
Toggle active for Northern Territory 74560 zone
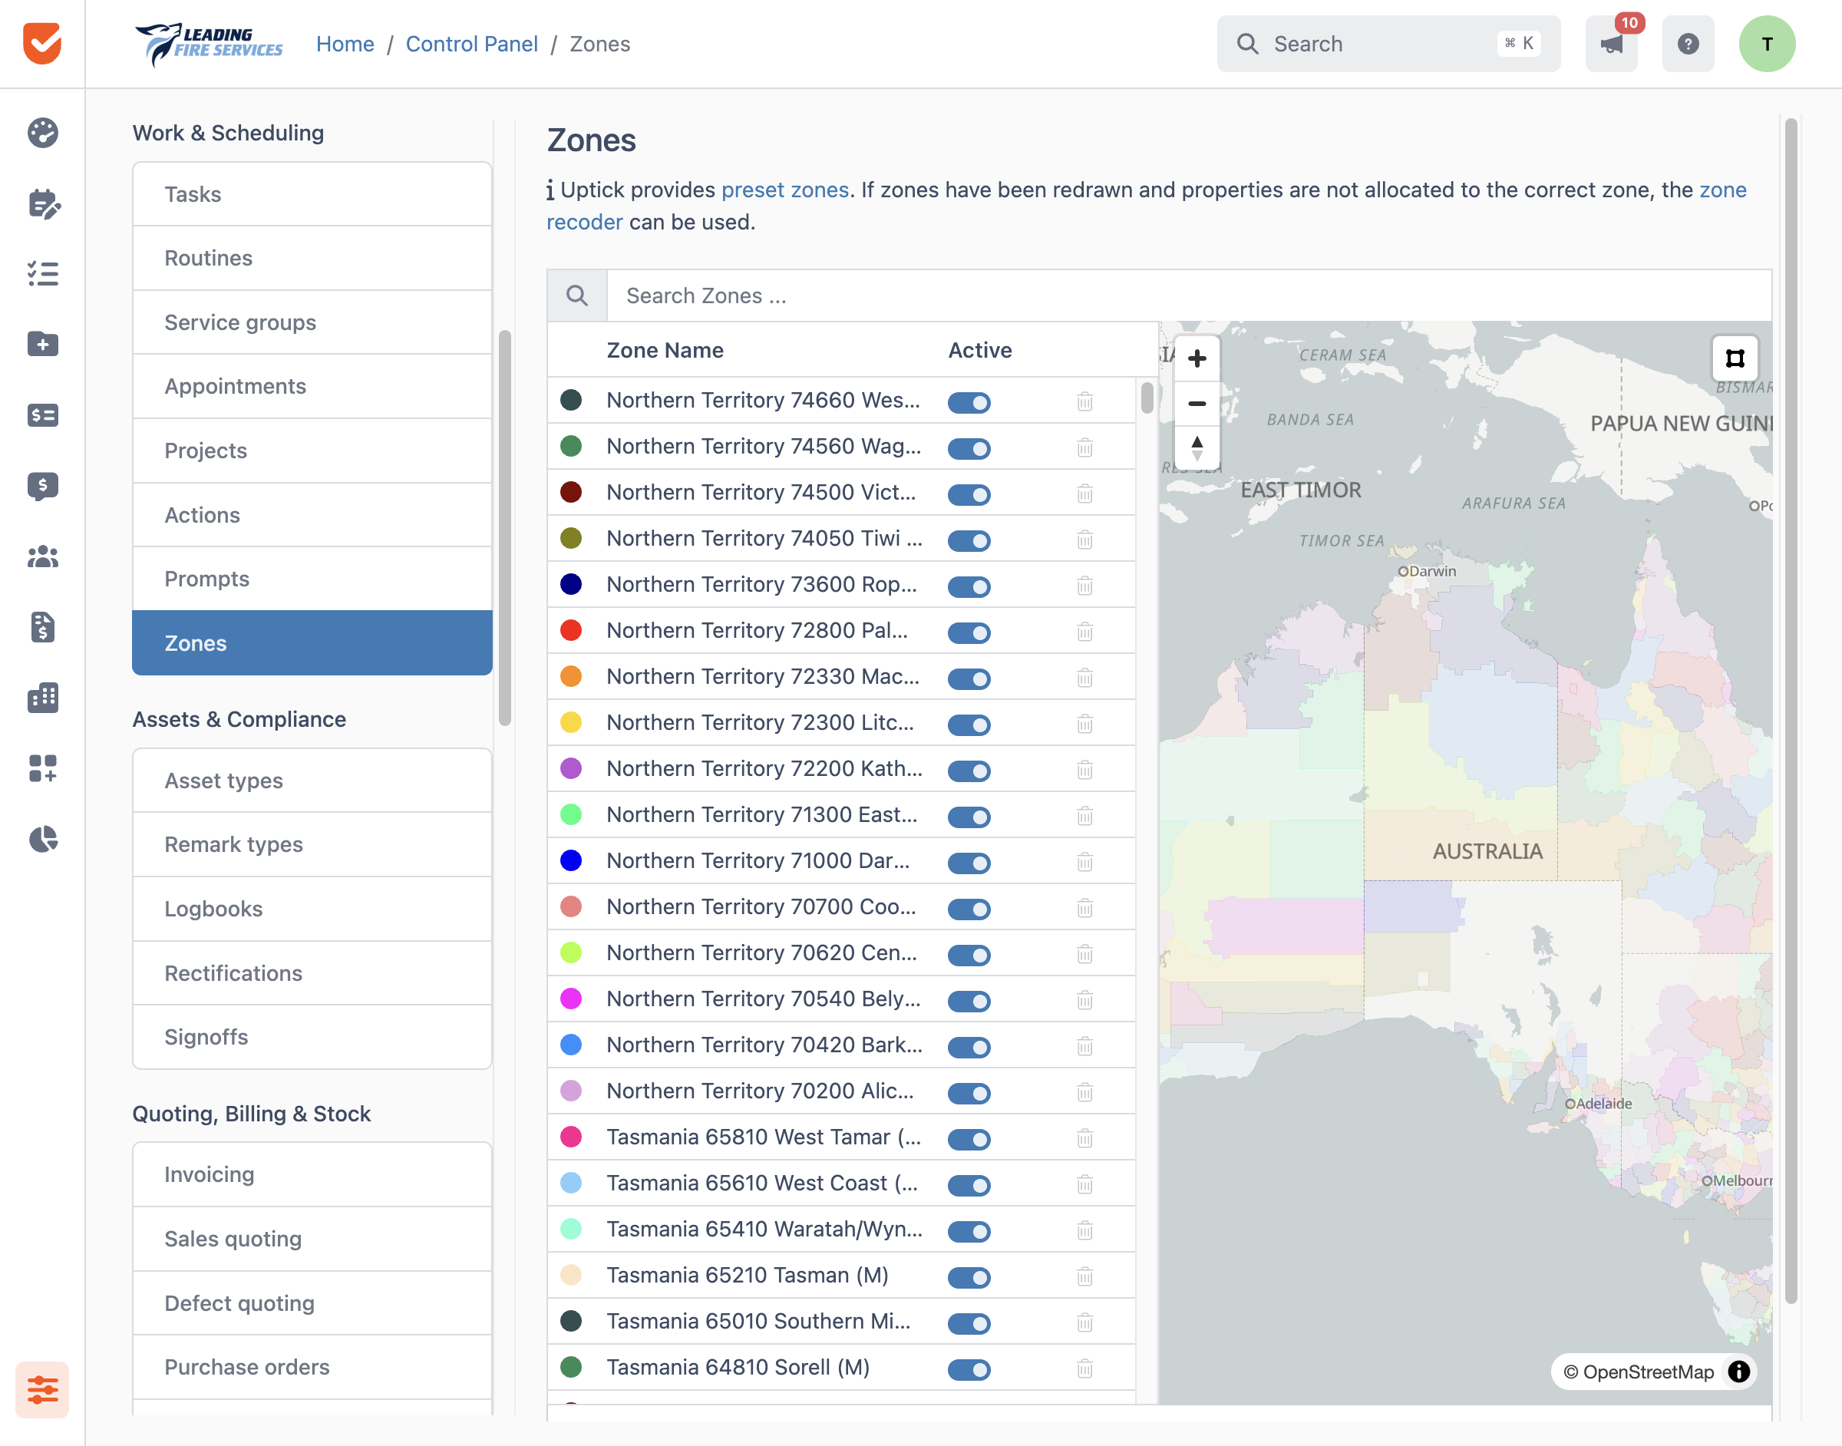click(x=969, y=448)
